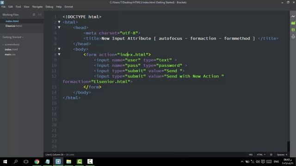Viewport: 296px width, 166px height.
Task: Open volume control in system tray
Action: (x=258, y=161)
